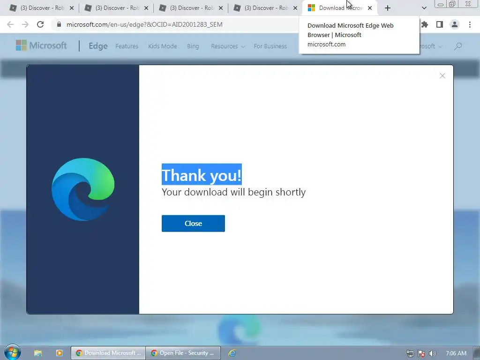
Task: Toggle the Chrome side panel icon
Action: point(440,24)
